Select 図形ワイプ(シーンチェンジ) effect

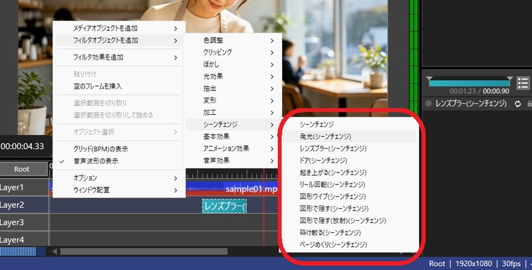[x=349, y=196]
